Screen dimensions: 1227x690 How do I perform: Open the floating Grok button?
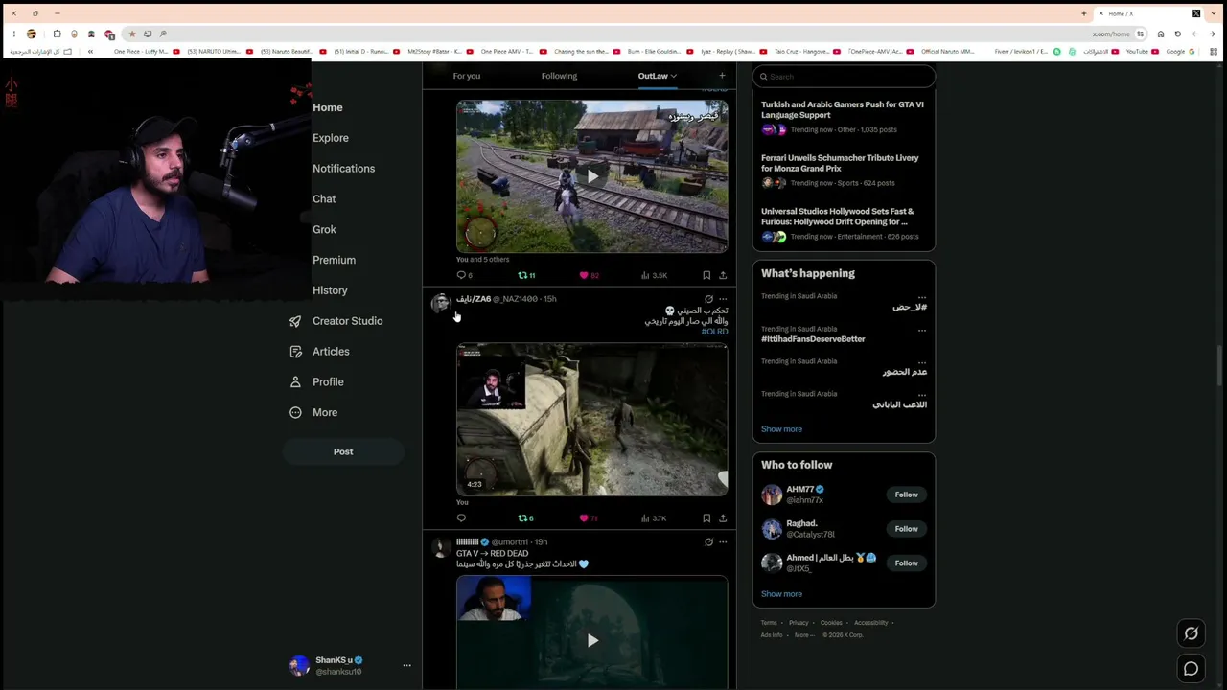[1191, 633]
